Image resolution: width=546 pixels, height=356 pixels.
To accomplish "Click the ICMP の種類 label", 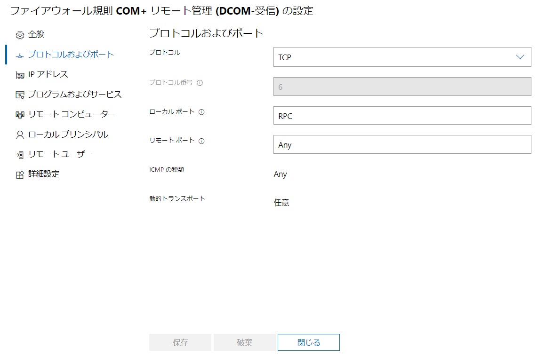I will pos(167,169).
